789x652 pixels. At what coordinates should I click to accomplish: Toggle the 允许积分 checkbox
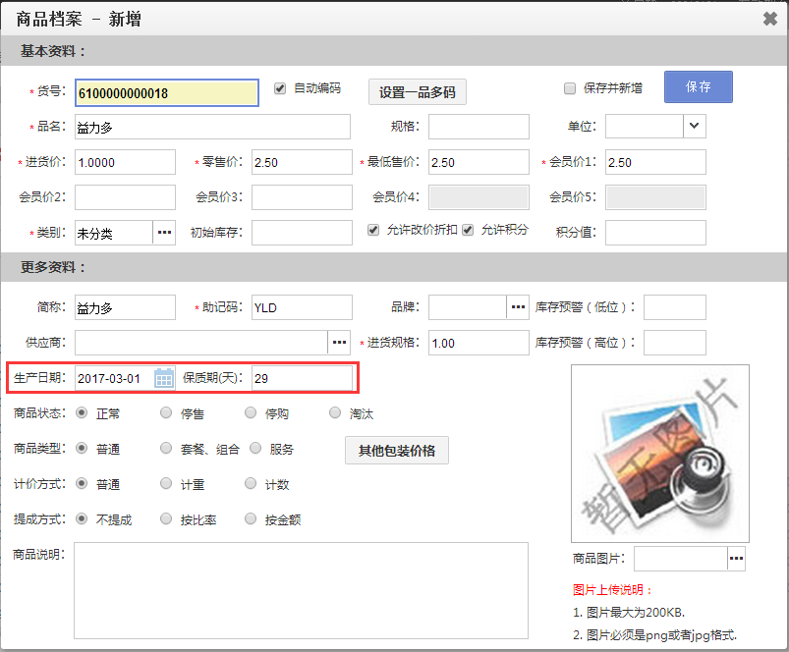tap(468, 230)
